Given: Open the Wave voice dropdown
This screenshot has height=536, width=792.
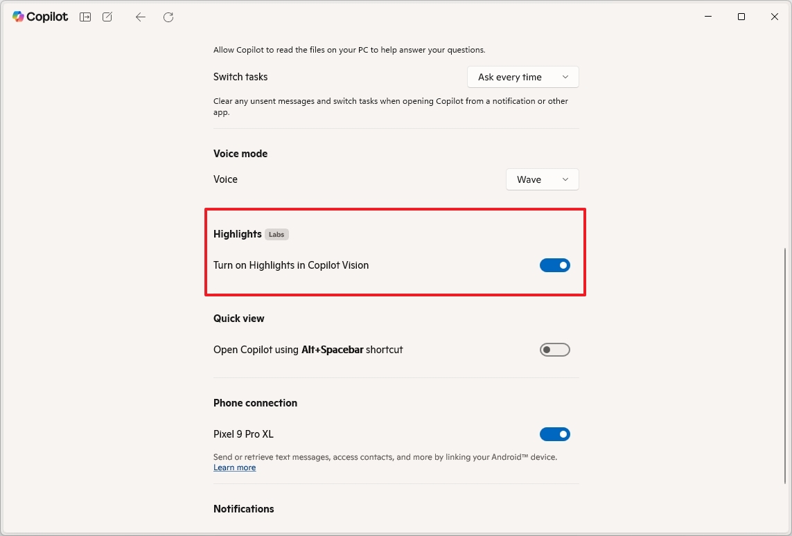Looking at the screenshot, I should coord(542,179).
